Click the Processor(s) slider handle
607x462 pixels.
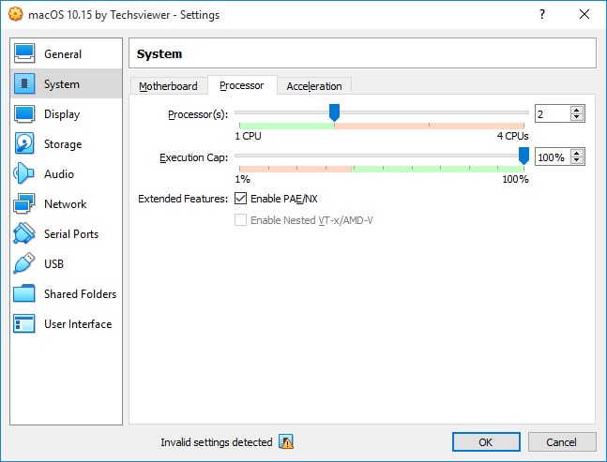334,112
